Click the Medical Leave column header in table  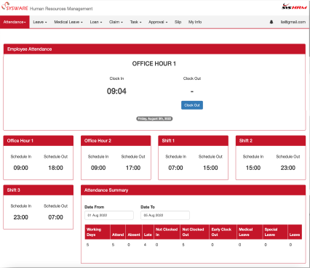(x=250, y=232)
